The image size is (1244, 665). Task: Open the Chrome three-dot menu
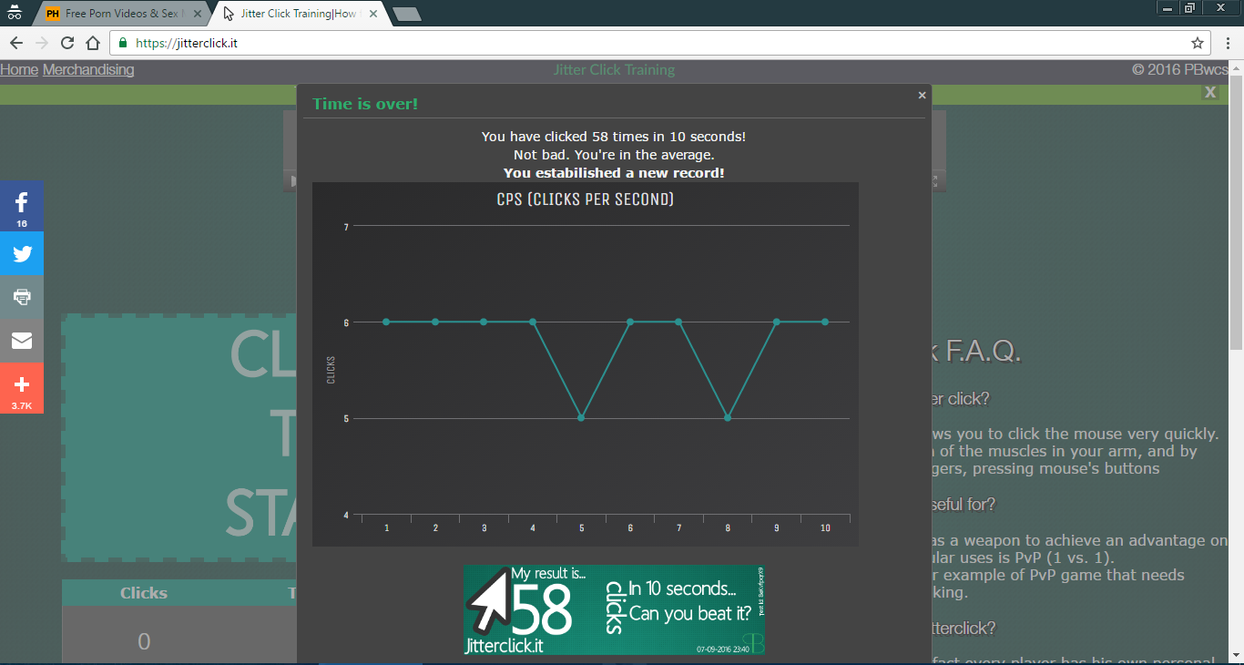(1228, 43)
